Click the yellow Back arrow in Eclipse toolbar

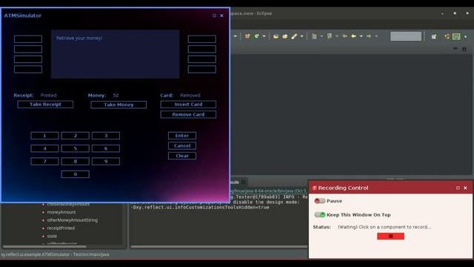pyautogui.click(x=354, y=36)
